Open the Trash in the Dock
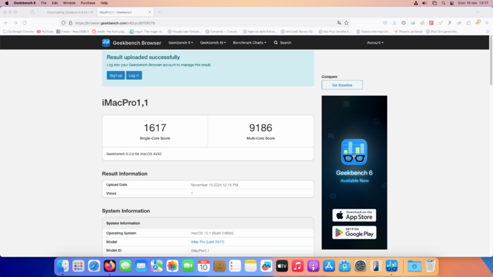 pos(430,266)
